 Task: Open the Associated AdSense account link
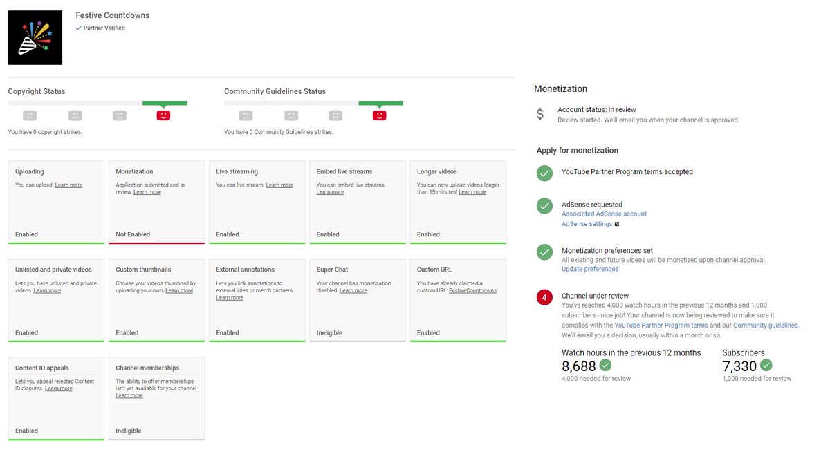(x=604, y=214)
